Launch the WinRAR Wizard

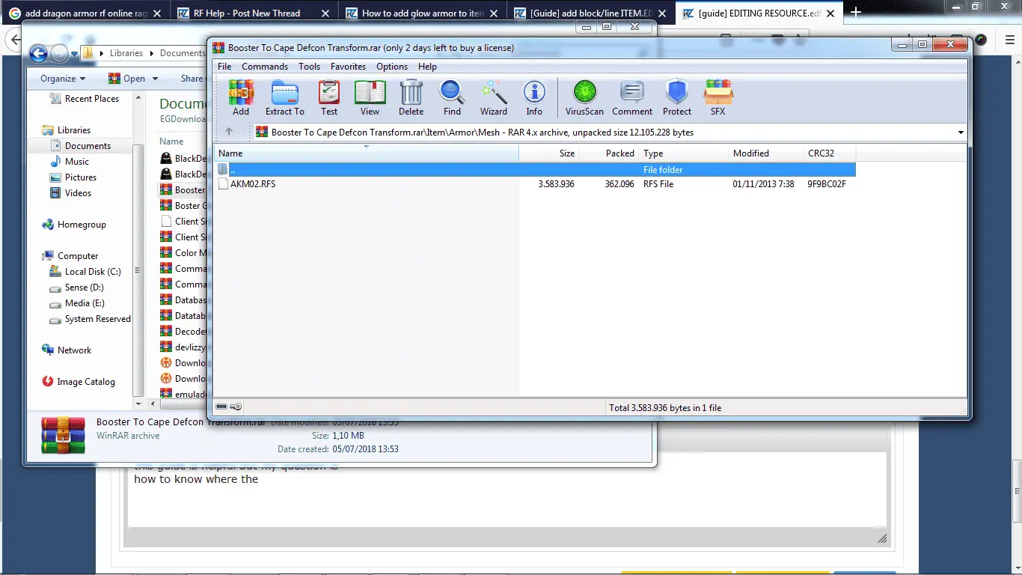point(494,98)
